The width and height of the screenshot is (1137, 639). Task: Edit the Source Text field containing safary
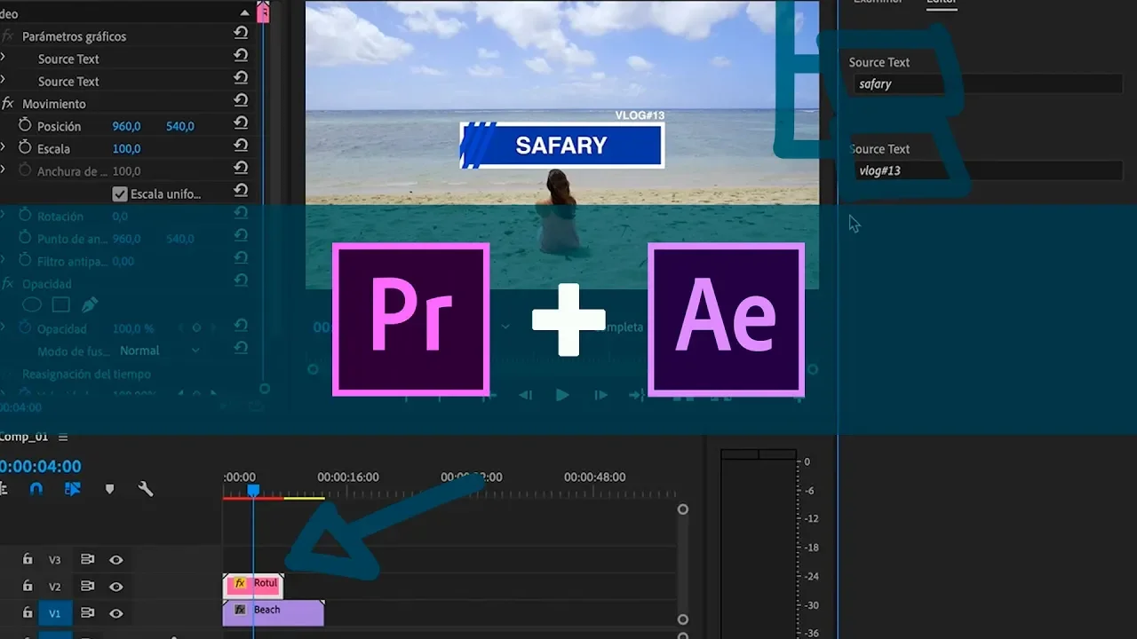click(988, 84)
